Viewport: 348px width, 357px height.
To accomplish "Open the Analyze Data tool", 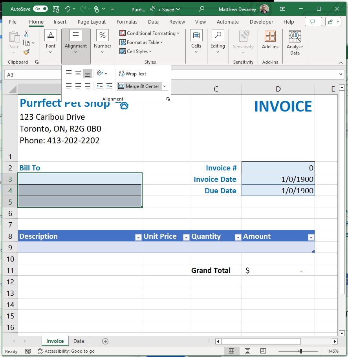I will (295, 43).
